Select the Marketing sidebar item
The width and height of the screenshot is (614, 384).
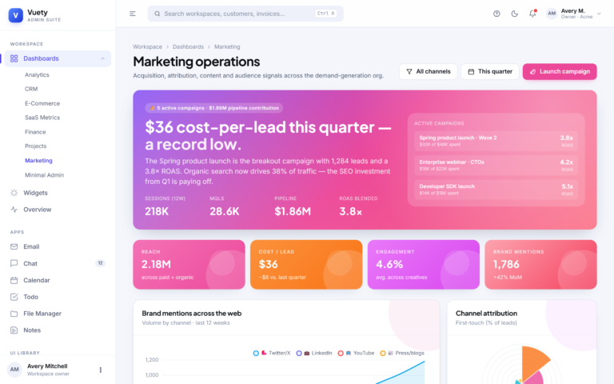point(38,161)
